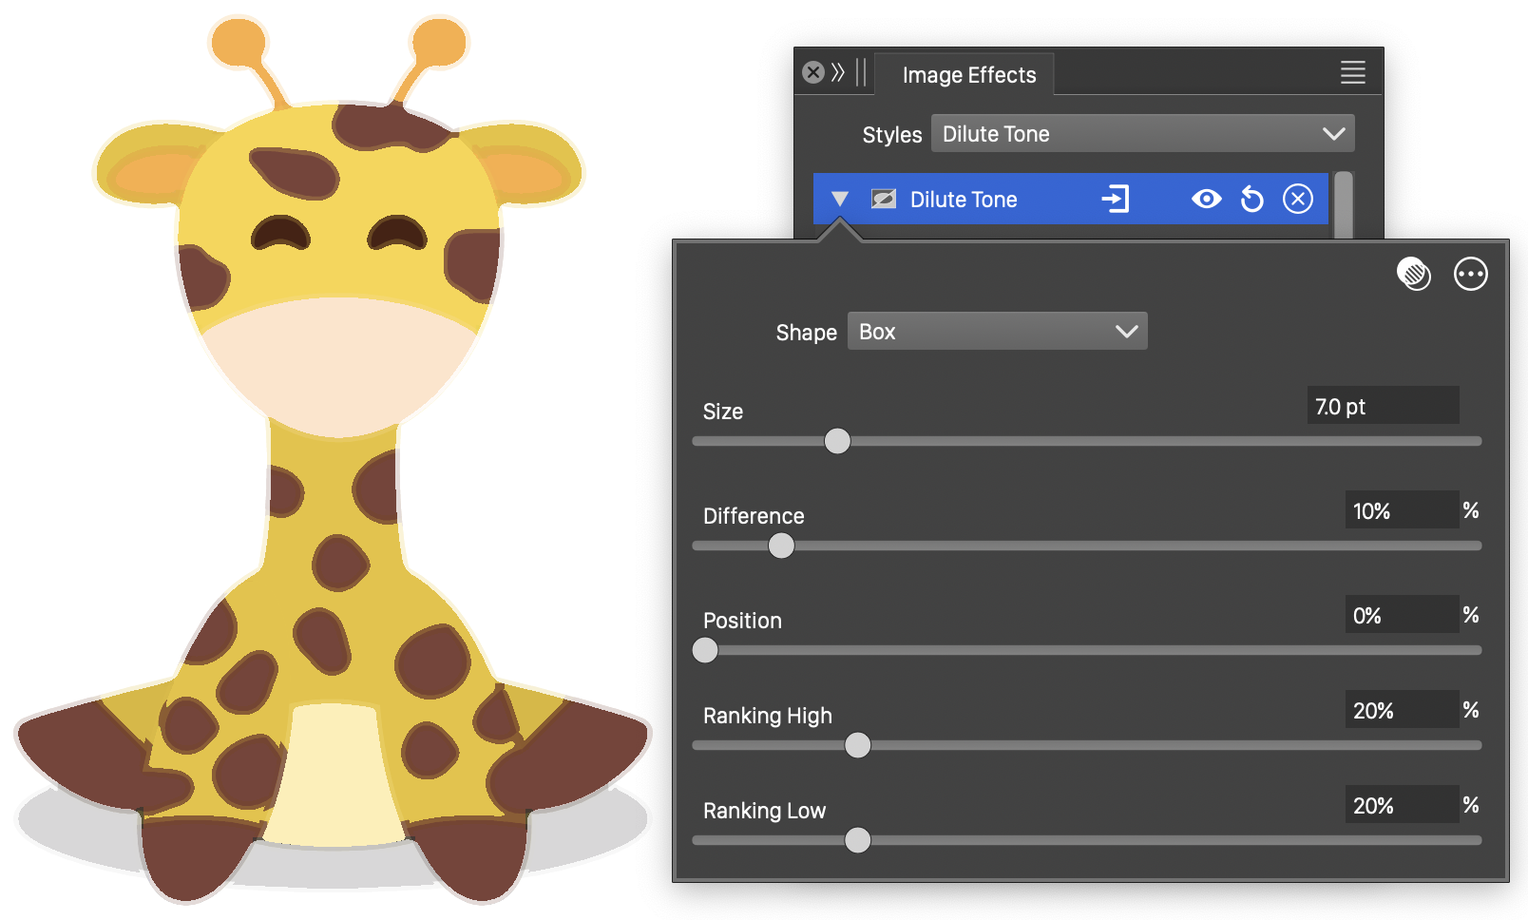Collapse panel using double chevron icon
Viewport: 1528px width, 920px height.
pyautogui.click(x=838, y=73)
